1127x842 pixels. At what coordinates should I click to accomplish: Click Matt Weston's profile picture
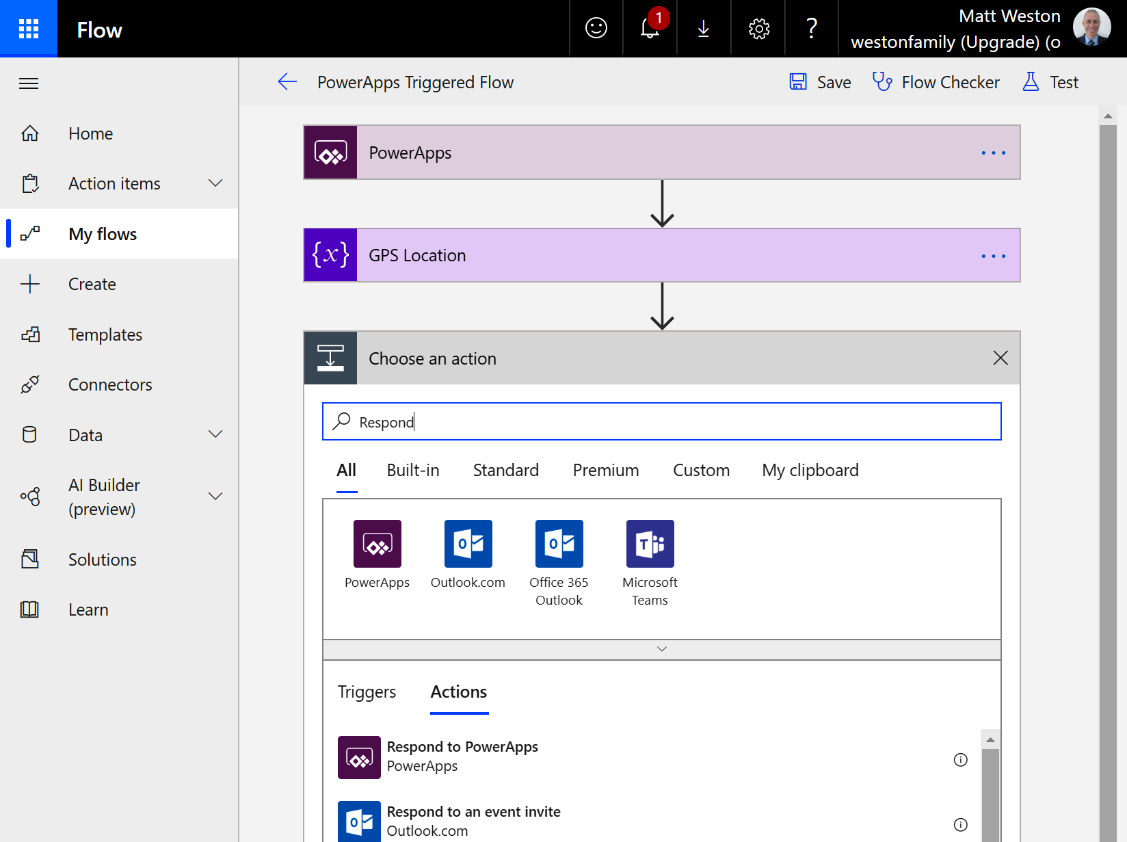coord(1091,28)
